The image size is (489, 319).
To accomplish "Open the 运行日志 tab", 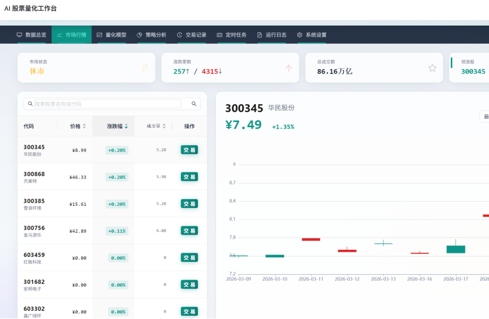I will 272,34.
